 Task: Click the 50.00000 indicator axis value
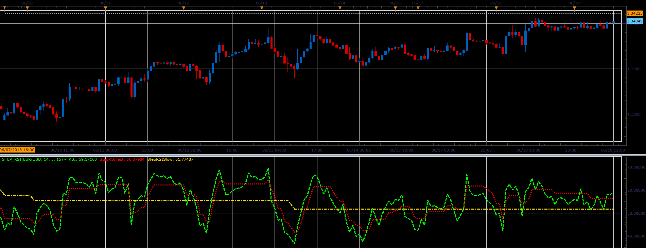coord(636,213)
